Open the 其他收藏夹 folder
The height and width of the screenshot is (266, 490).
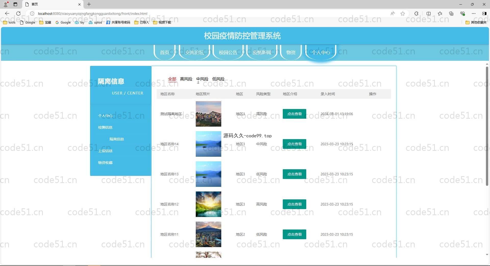pyautogui.click(x=476, y=22)
